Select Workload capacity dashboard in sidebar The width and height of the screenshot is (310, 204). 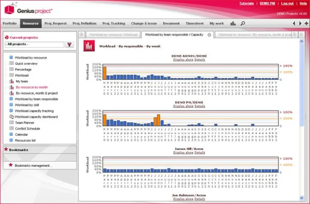pyautogui.click(x=36, y=116)
